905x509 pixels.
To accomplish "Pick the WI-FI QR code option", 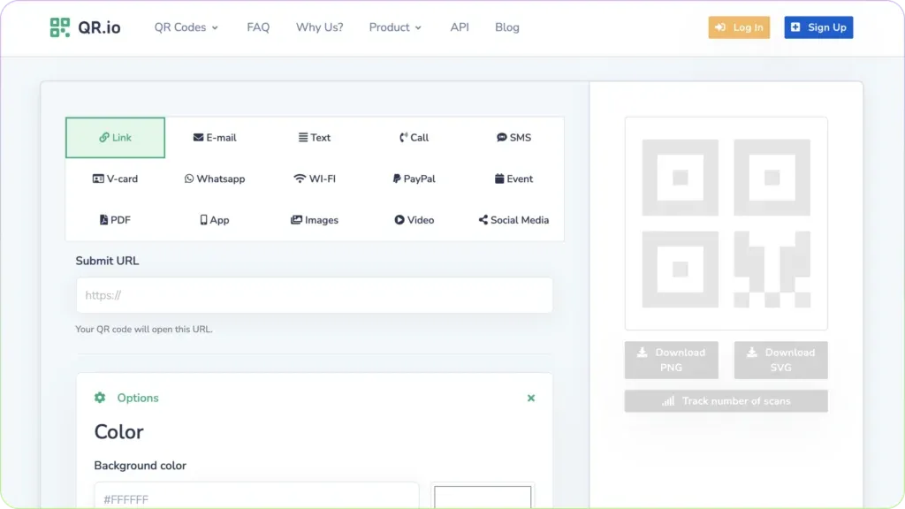I will [x=315, y=179].
